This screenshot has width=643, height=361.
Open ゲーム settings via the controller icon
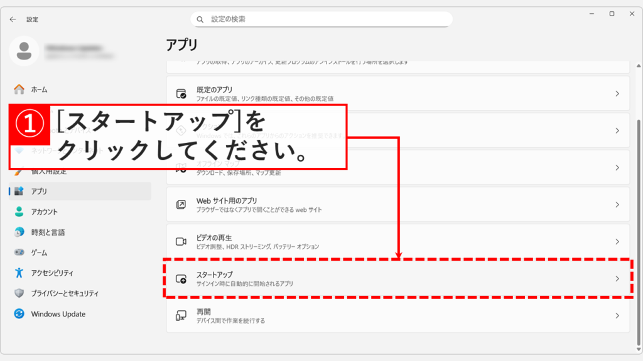pos(19,251)
